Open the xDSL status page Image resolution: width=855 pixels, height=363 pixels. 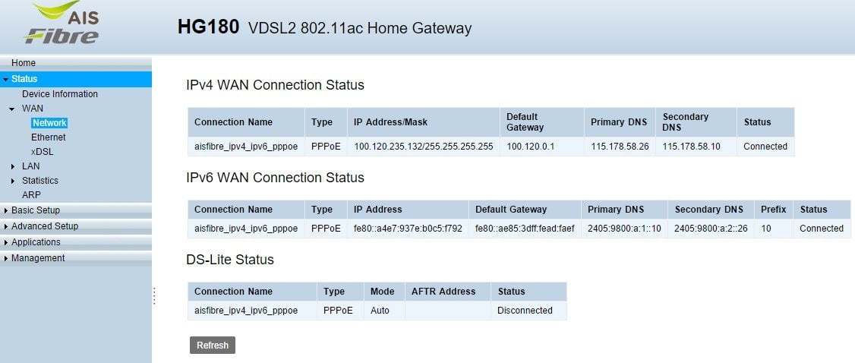[42, 152]
